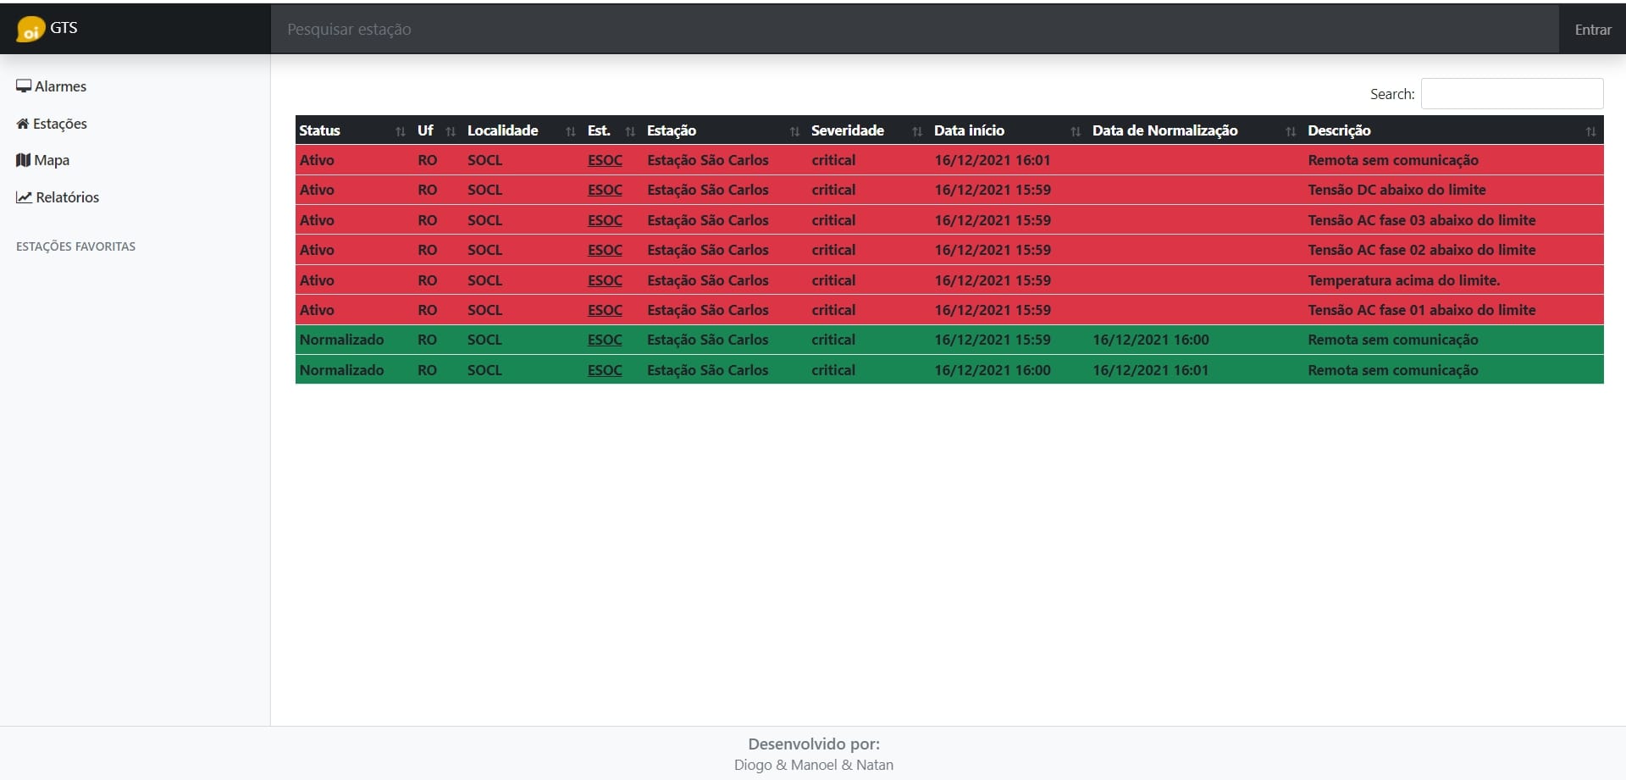This screenshot has height=780, width=1626.
Task: Open ESOC link in fase 01 row
Action: (605, 310)
